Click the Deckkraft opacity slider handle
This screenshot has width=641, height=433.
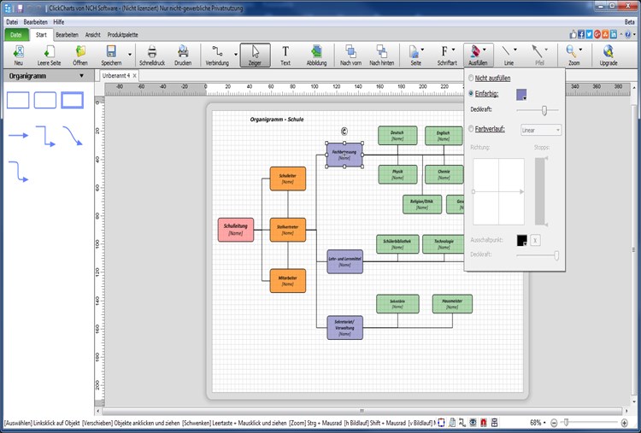(544, 110)
